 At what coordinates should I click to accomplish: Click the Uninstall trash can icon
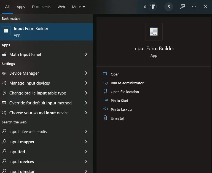click(x=105, y=118)
